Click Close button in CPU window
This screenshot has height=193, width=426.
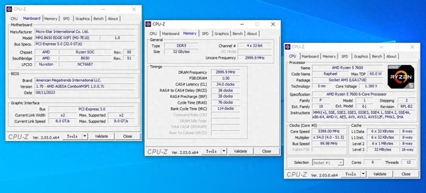point(406,174)
